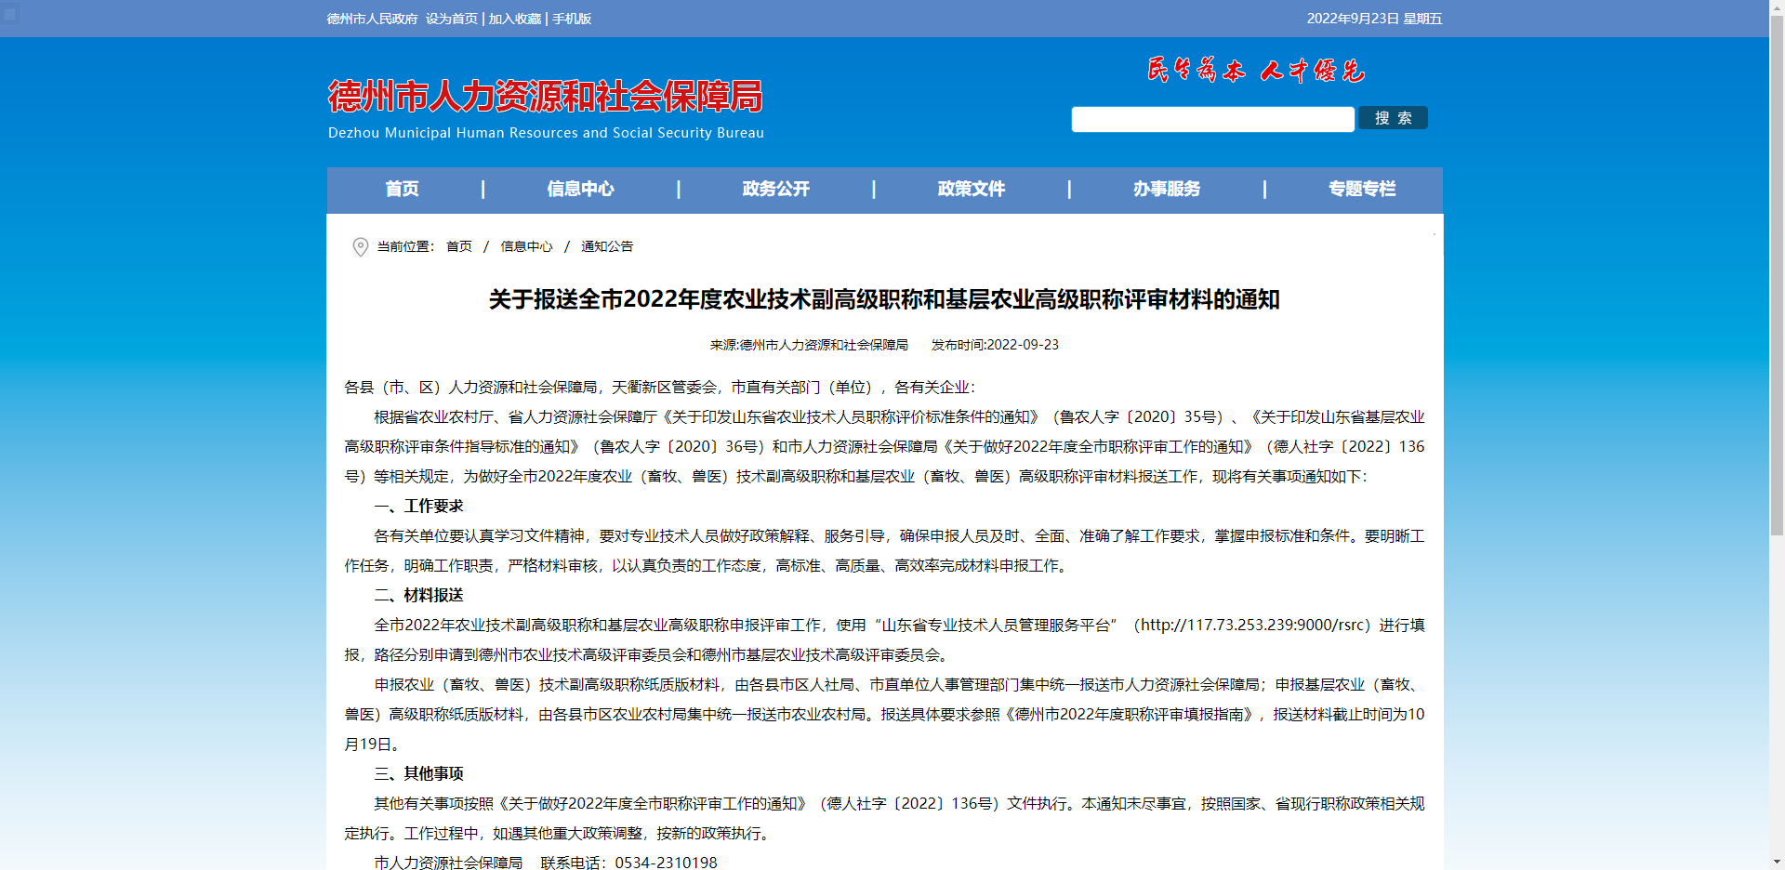The width and height of the screenshot is (1785, 870).
Task: Focus the search input field
Action: pos(1212,119)
